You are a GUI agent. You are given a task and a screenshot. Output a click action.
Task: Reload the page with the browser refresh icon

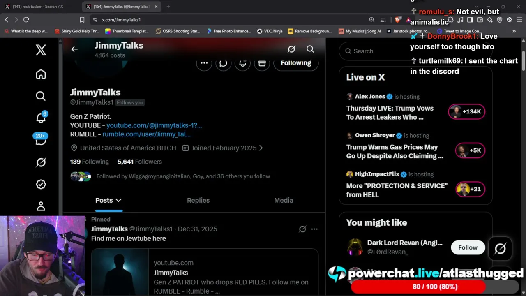pyautogui.click(x=26, y=20)
